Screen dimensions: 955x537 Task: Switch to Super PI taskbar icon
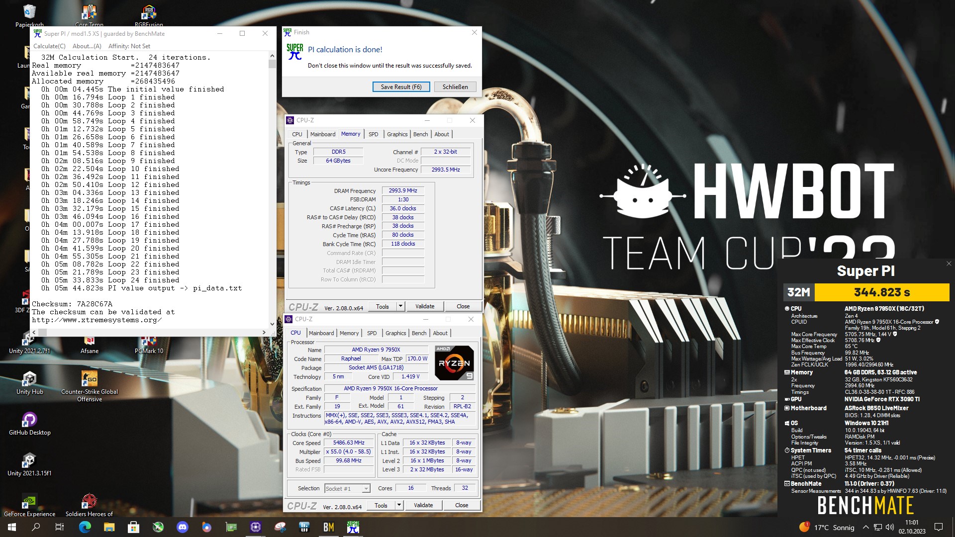(353, 527)
